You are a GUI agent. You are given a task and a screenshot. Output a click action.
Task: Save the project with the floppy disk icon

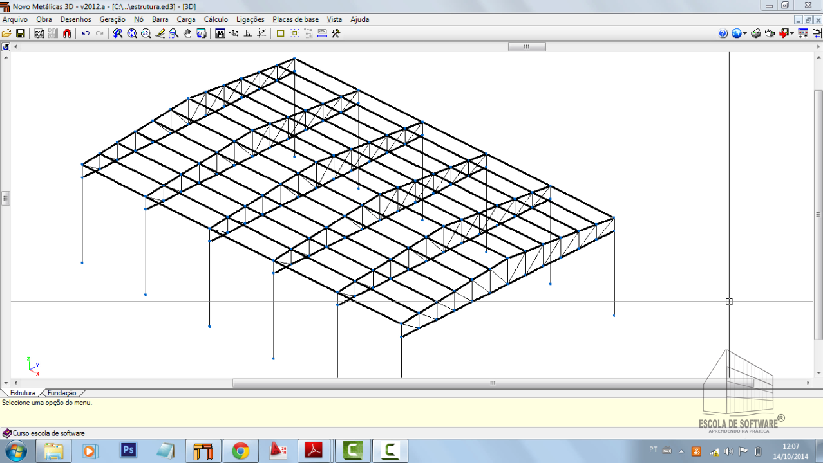click(x=21, y=33)
